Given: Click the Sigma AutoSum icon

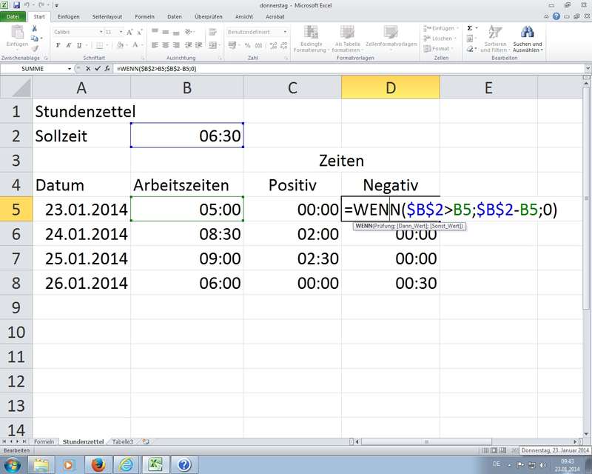Looking at the screenshot, I should coord(470,28).
